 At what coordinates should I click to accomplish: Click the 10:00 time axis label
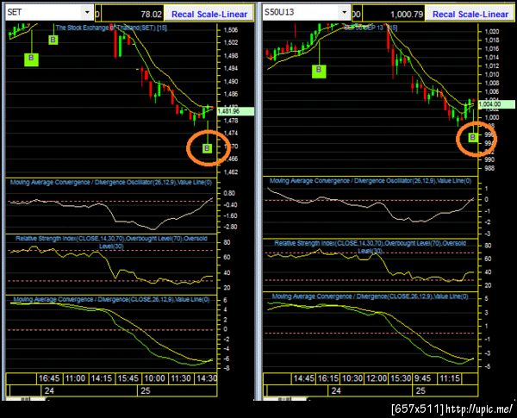[154, 378]
